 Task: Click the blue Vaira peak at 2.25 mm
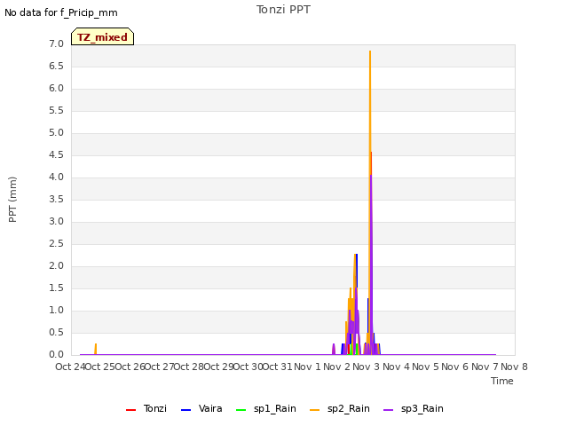pyautogui.click(x=357, y=255)
